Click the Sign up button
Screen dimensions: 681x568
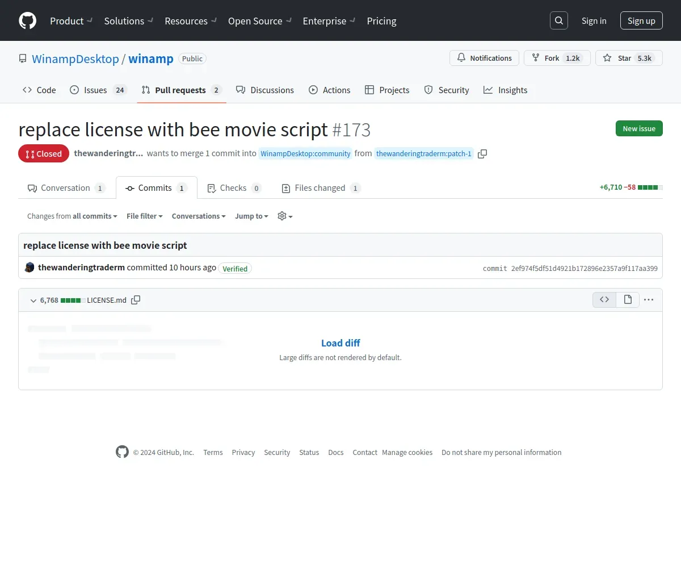(x=641, y=20)
